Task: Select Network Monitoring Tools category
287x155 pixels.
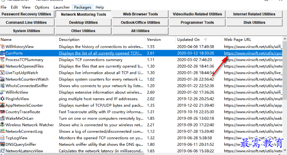Action: click(83, 14)
